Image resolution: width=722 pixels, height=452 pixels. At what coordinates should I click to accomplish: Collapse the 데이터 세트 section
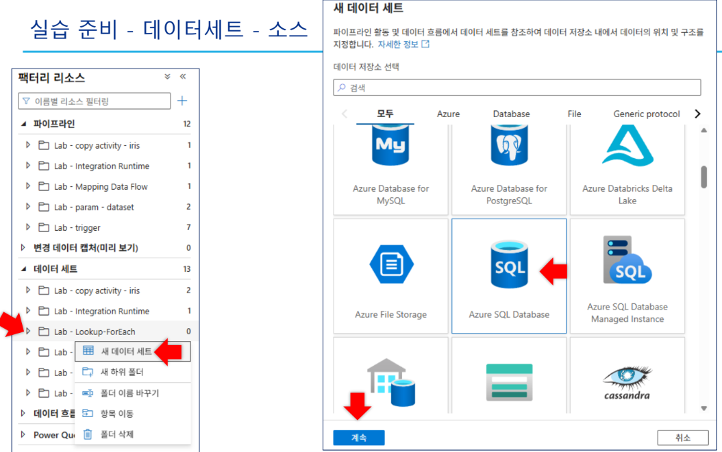point(23,269)
